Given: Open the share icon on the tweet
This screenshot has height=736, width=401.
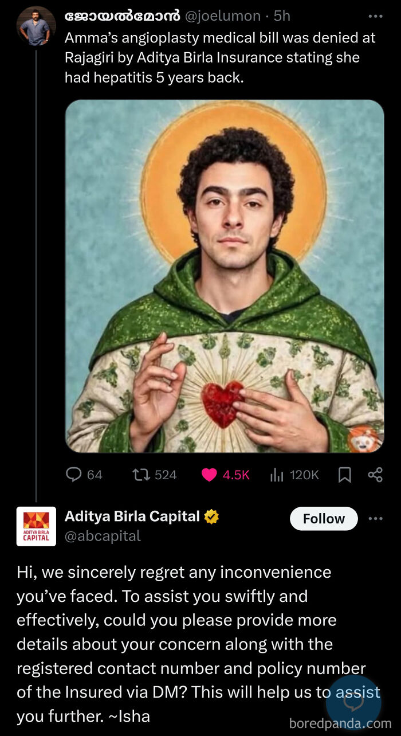Looking at the screenshot, I should 376,475.
